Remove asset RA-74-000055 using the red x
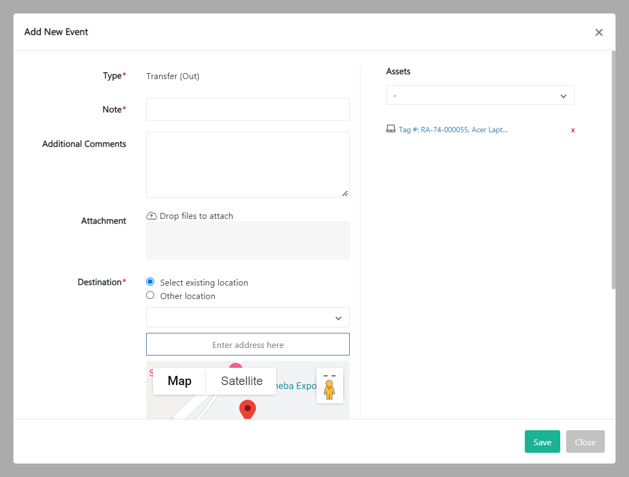Viewport: 629px width, 477px height. point(573,130)
